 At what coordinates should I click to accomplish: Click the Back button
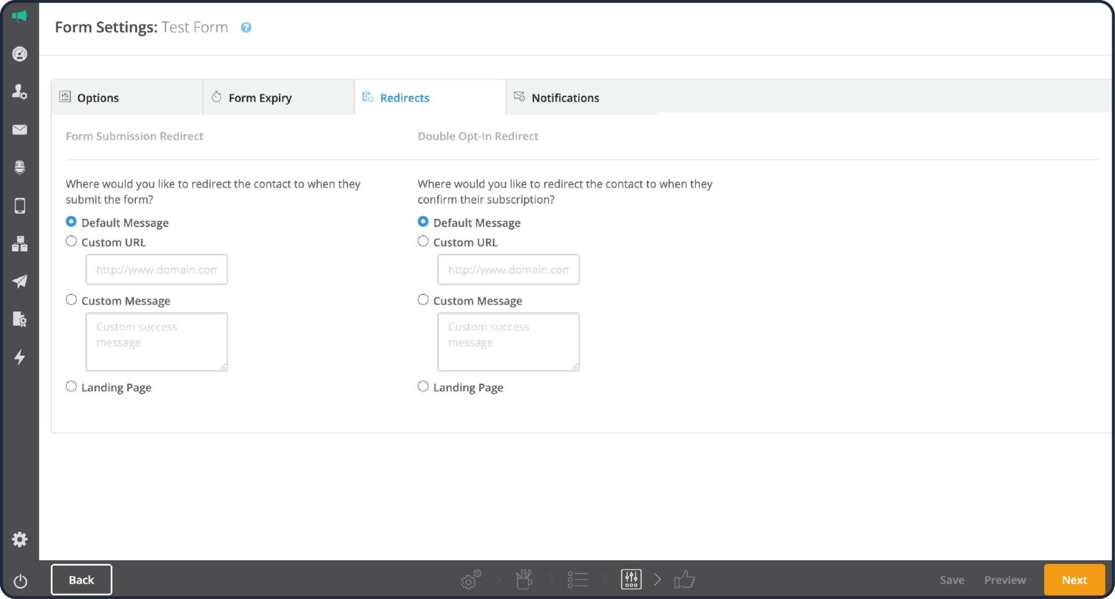tap(81, 579)
